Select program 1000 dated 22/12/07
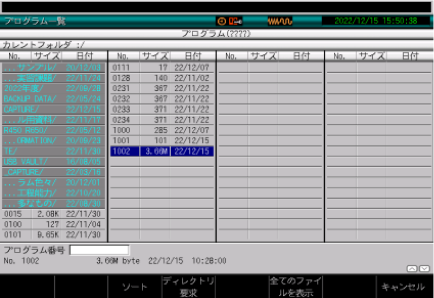434x298 pixels. click(x=162, y=130)
